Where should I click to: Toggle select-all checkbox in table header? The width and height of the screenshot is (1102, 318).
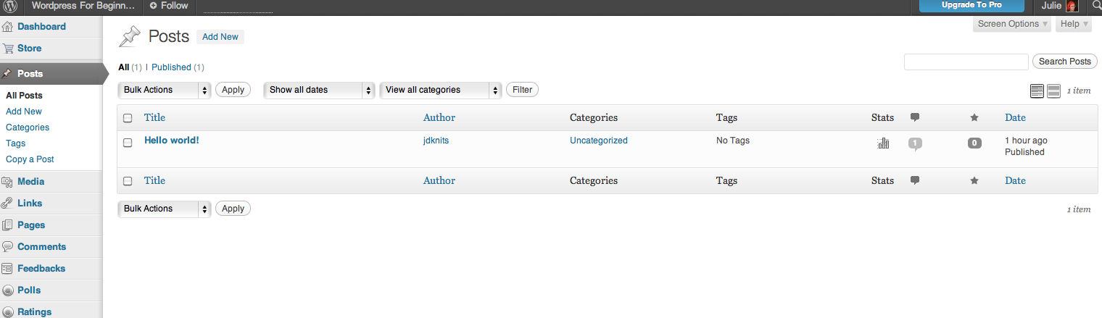click(128, 118)
